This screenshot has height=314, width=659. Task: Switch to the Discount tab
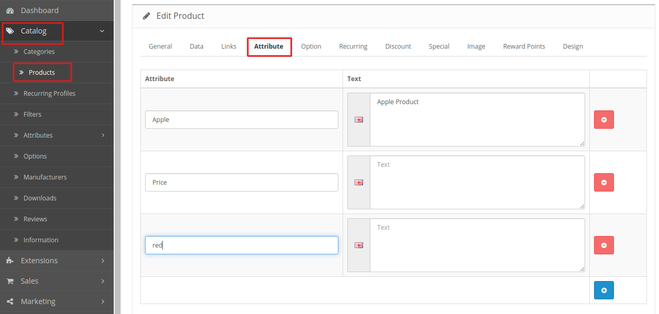[x=398, y=47]
